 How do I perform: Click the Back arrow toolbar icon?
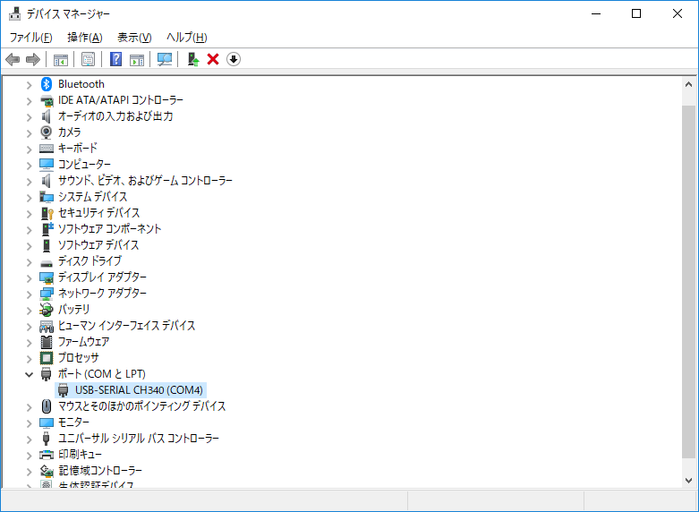click(13, 59)
